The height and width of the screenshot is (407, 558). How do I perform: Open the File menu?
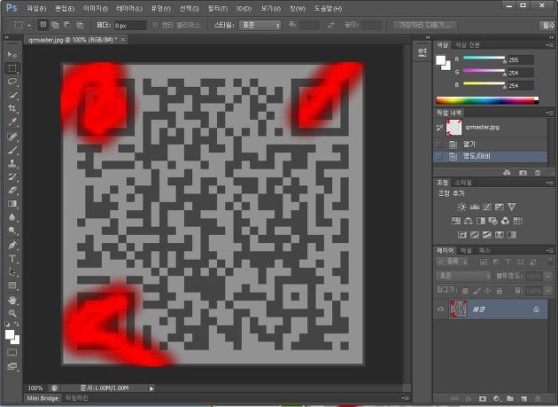36,8
